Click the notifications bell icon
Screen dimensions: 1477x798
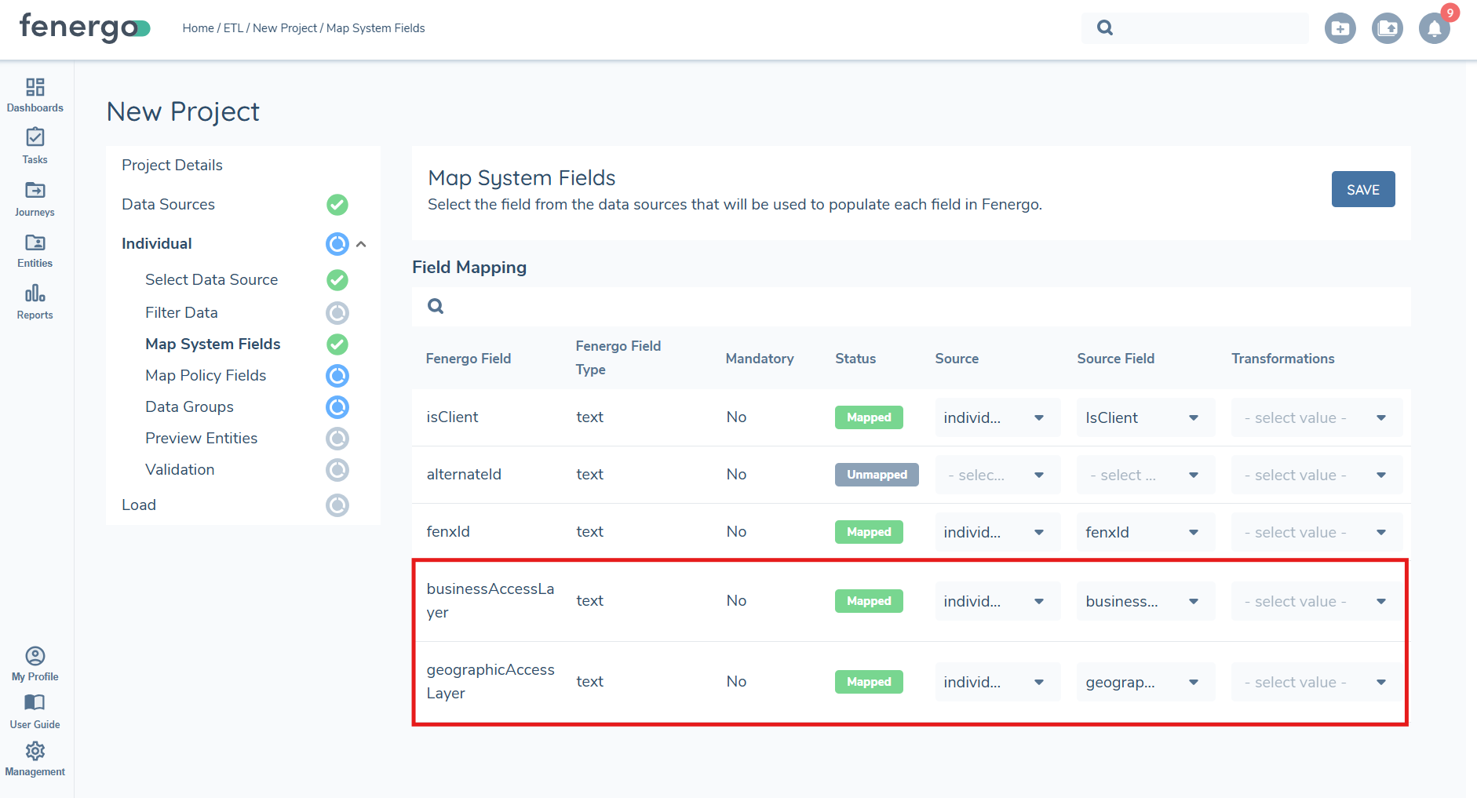click(x=1434, y=29)
